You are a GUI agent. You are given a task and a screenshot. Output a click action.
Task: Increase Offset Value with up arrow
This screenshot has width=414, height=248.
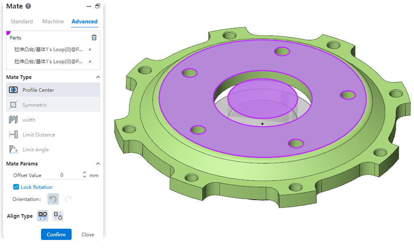tap(84, 173)
